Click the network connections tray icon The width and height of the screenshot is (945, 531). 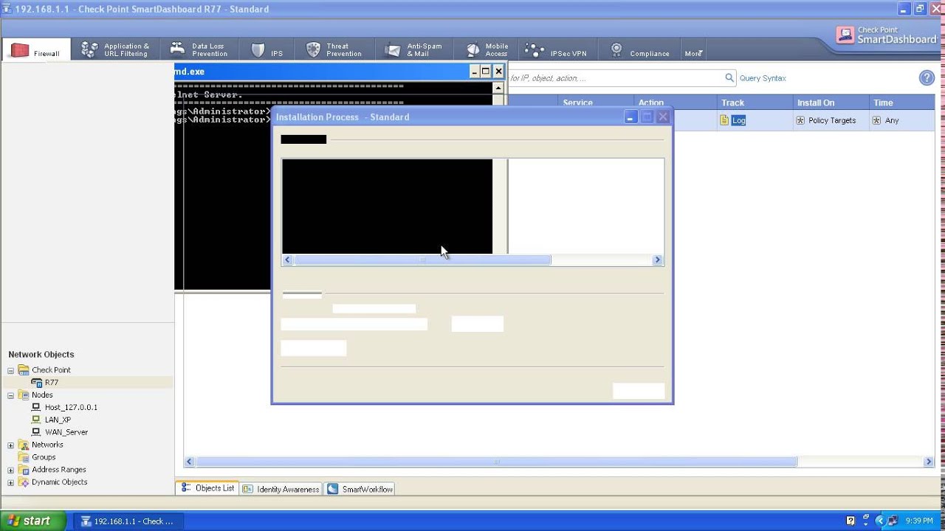tap(893, 521)
